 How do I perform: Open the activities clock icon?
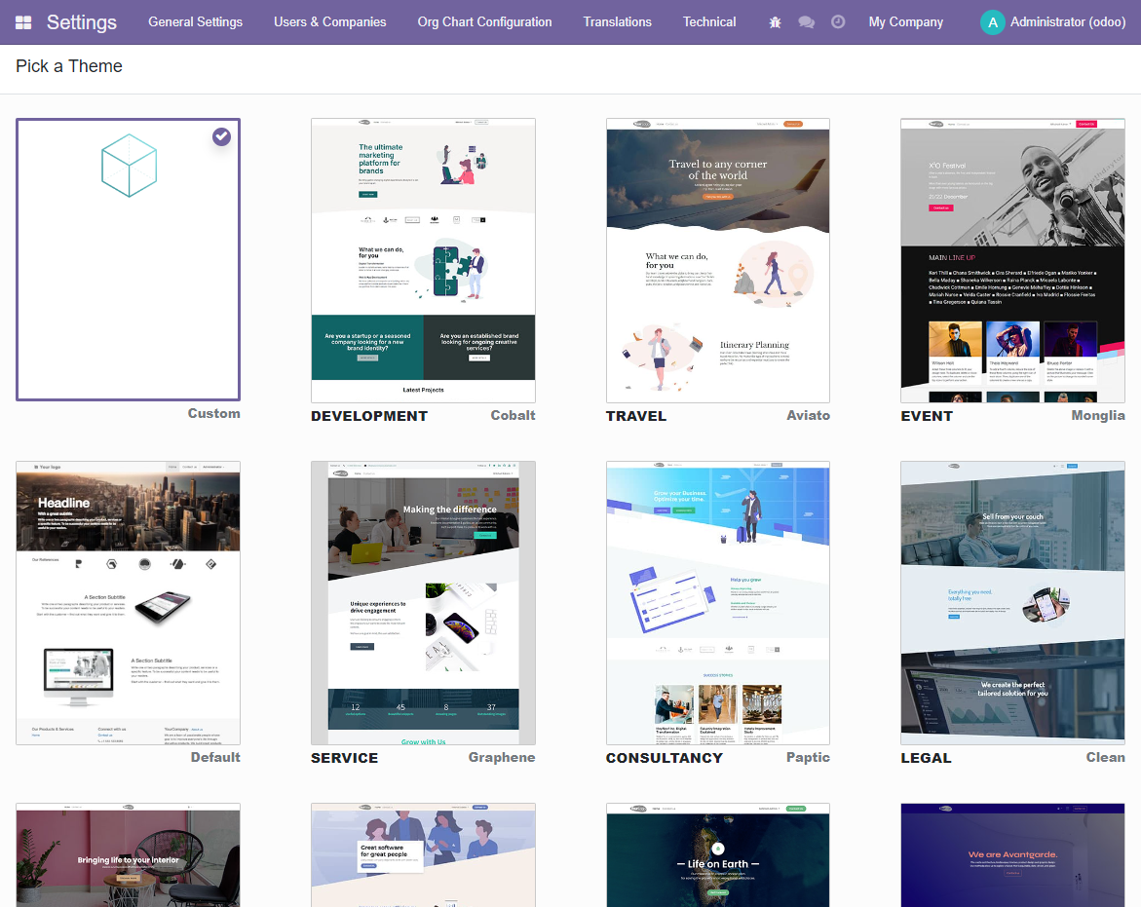(x=838, y=22)
